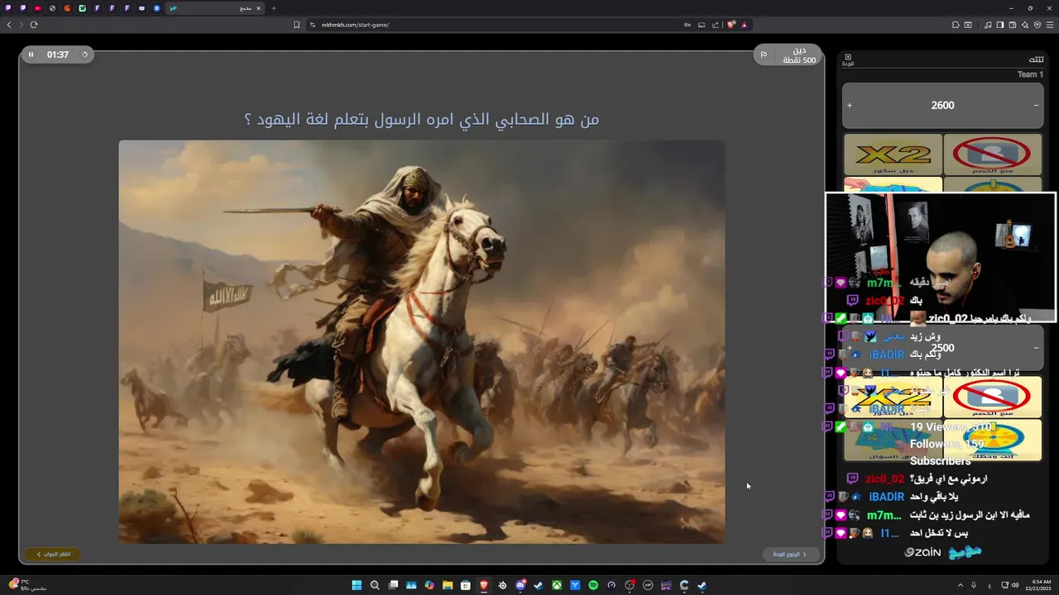Screen dimensions: 1059x595
Task: Increase Team 1 score with plus
Action: (849, 105)
